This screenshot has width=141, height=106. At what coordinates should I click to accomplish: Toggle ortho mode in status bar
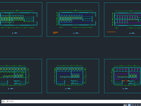[x=138, y=105]
